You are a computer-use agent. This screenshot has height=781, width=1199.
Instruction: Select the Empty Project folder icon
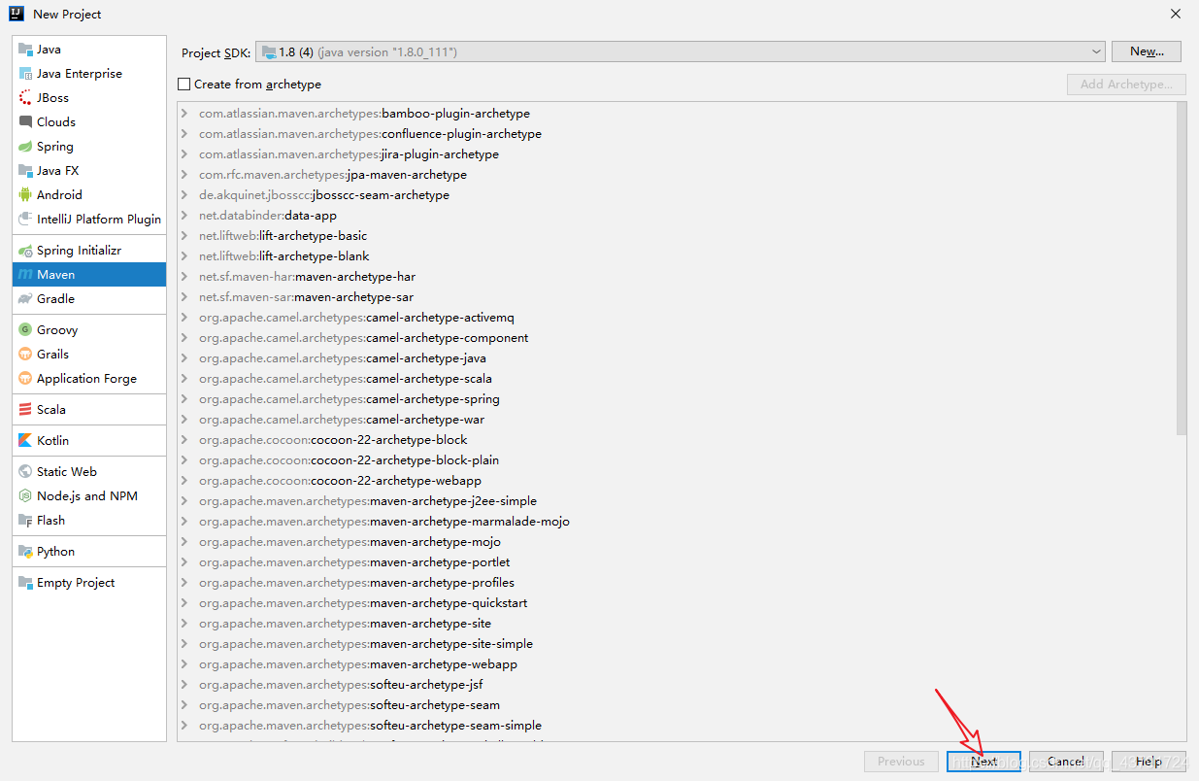click(25, 583)
